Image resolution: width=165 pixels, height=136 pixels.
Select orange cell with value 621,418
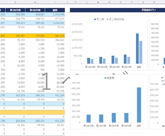[x=55, y=36]
